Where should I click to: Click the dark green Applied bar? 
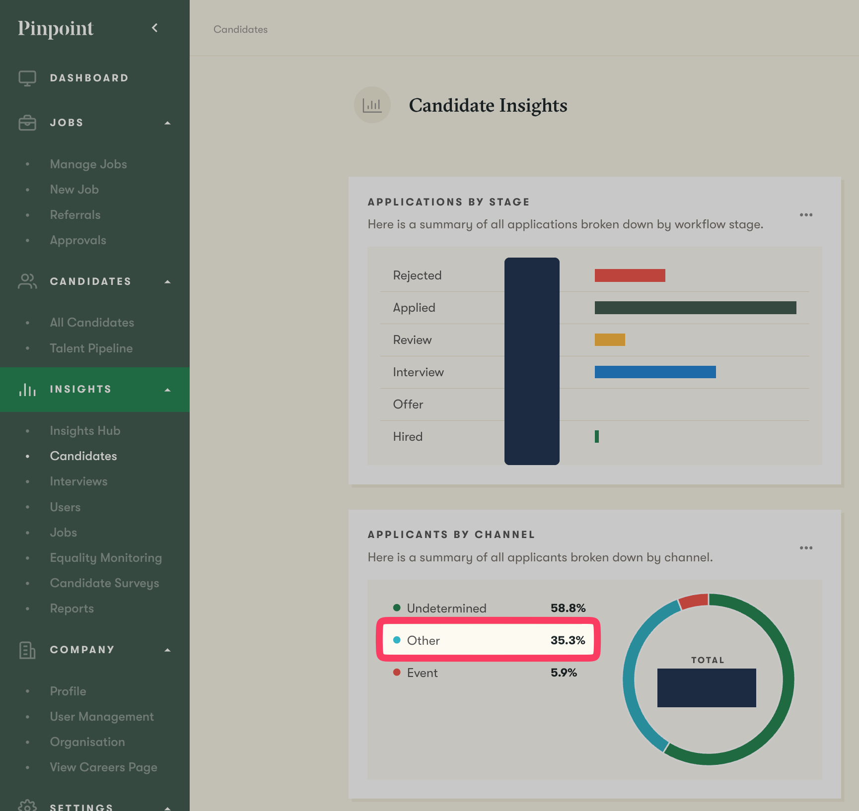pyautogui.click(x=695, y=308)
